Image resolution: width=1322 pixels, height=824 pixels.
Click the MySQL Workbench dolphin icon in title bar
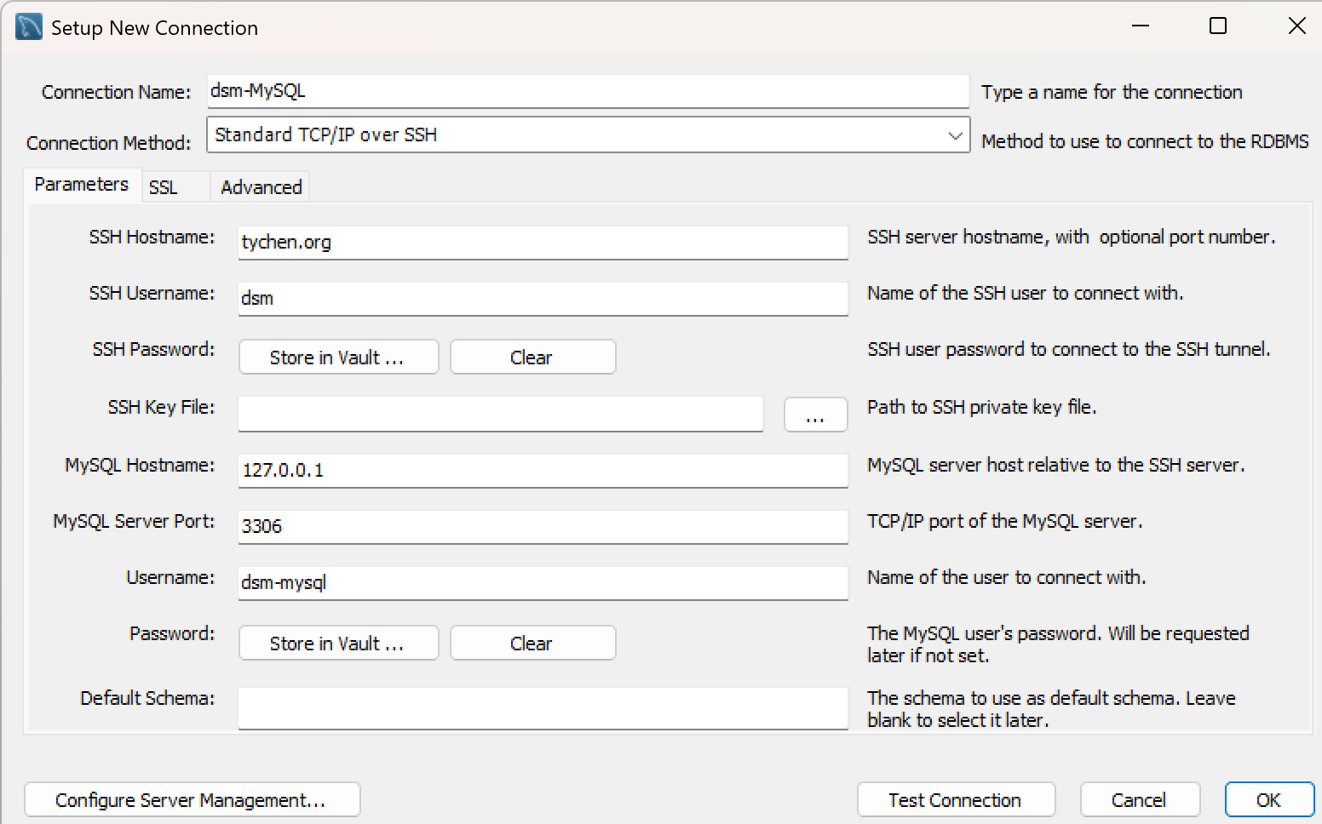pos(28,27)
